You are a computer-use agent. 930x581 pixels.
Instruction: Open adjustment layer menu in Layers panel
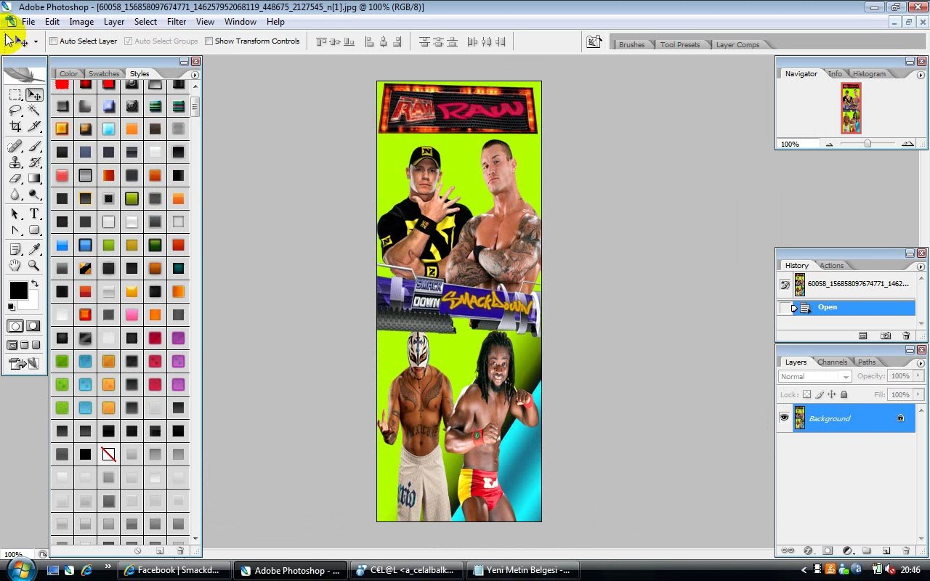pos(847,550)
